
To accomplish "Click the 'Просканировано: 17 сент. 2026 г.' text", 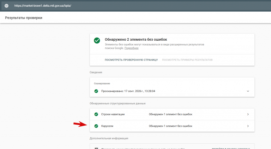I will pyautogui.click(x=128, y=91).
